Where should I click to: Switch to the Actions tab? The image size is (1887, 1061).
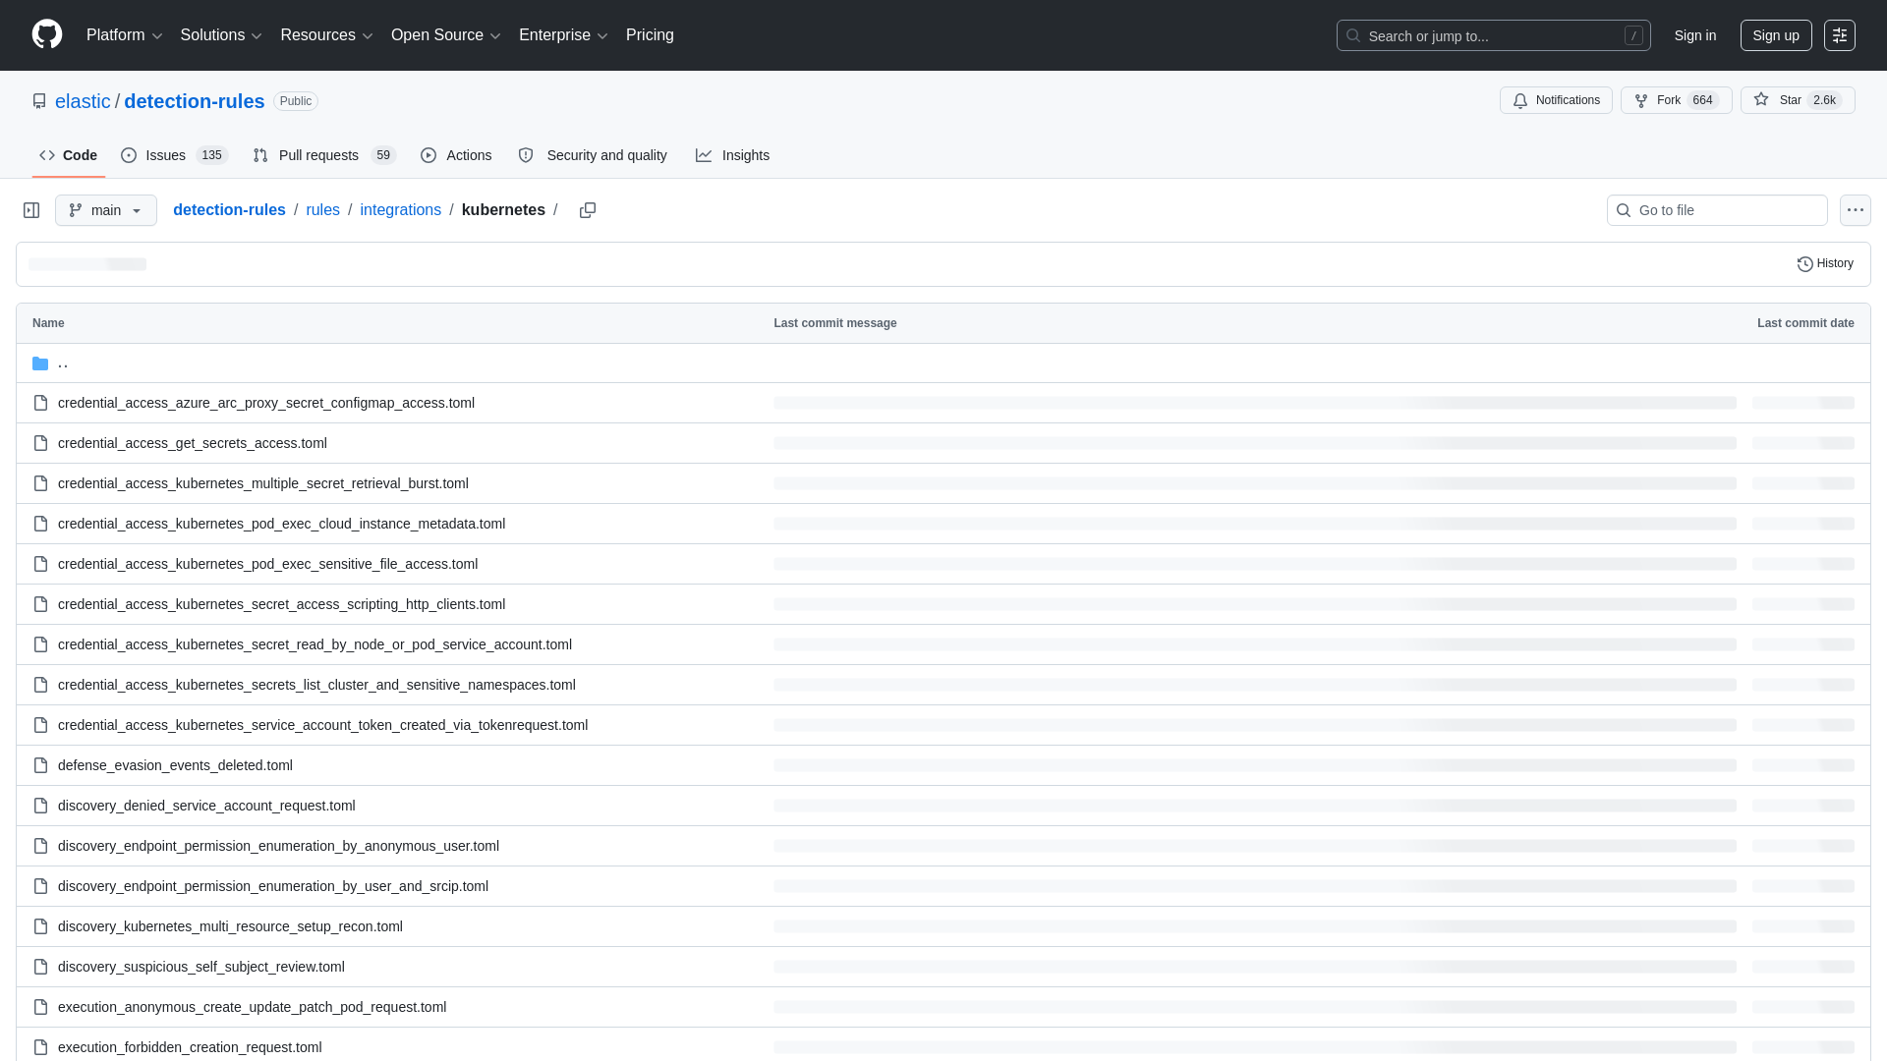[x=456, y=155]
